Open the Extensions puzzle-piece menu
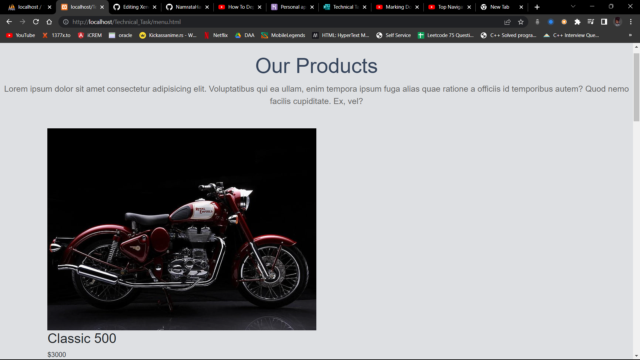 pyautogui.click(x=578, y=22)
